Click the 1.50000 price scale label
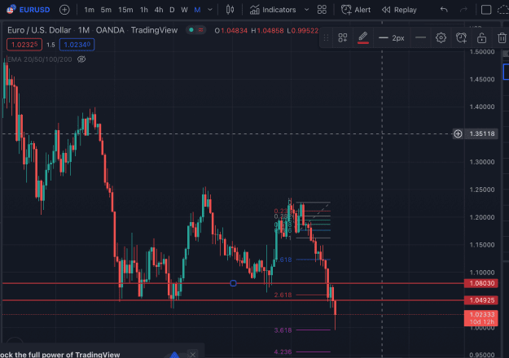 [482, 52]
